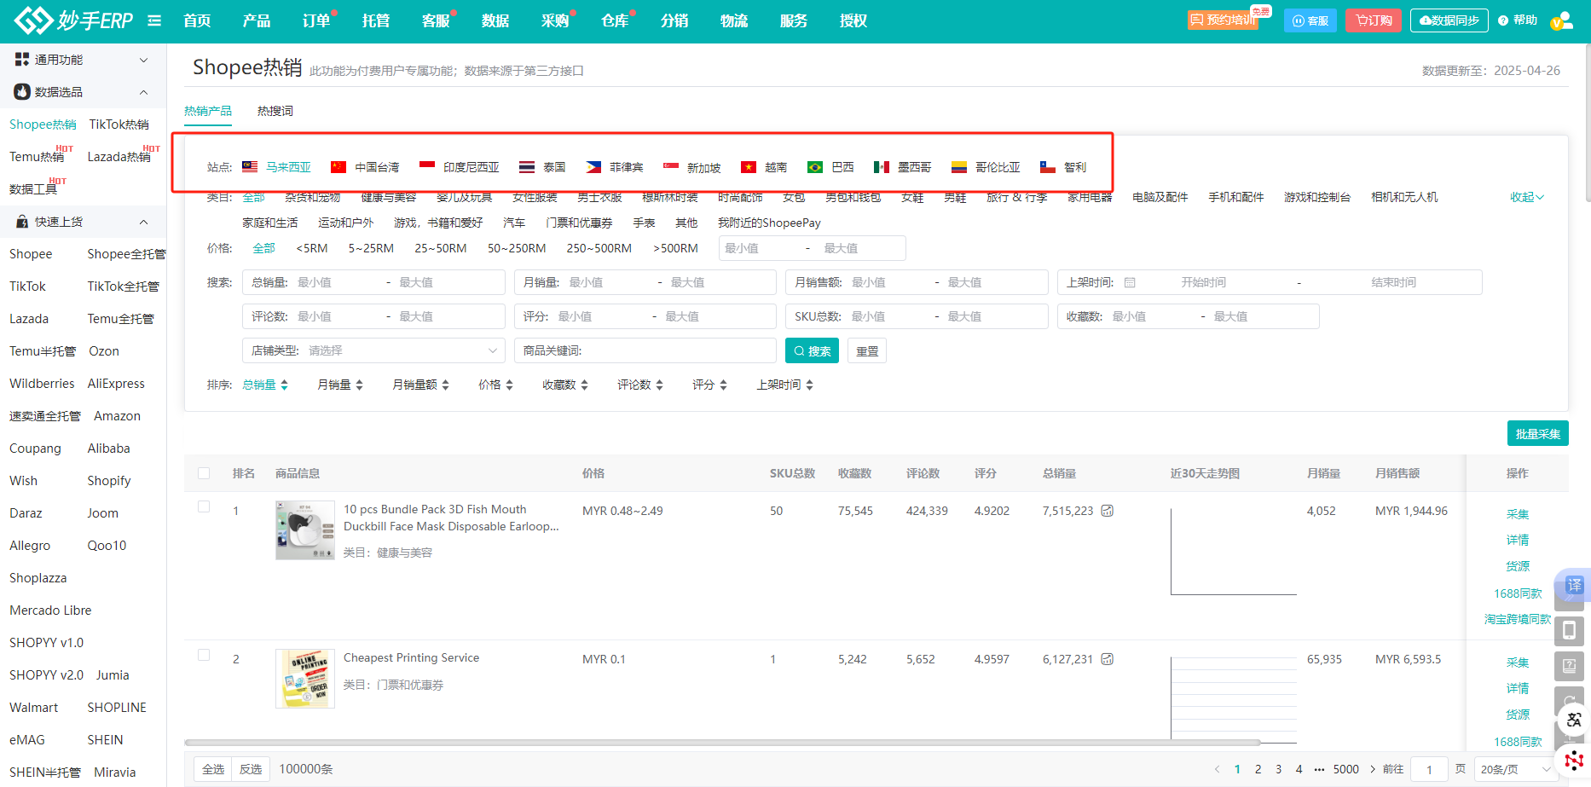The width and height of the screenshot is (1591, 787).
Task: Click the mobile phone icon in right toolbar
Action: pos(1569,631)
